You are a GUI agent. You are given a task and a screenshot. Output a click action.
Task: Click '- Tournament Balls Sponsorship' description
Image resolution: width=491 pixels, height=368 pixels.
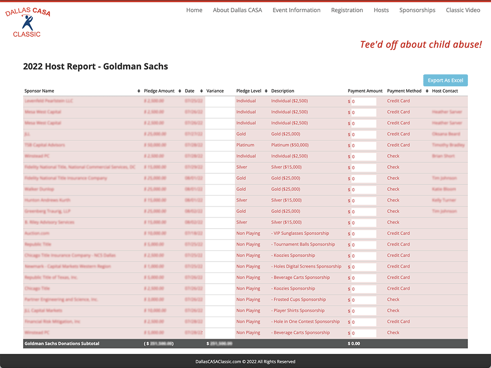(x=303, y=244)
